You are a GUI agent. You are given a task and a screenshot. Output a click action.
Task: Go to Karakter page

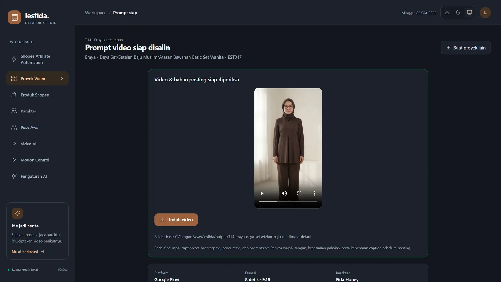point(37,111)
